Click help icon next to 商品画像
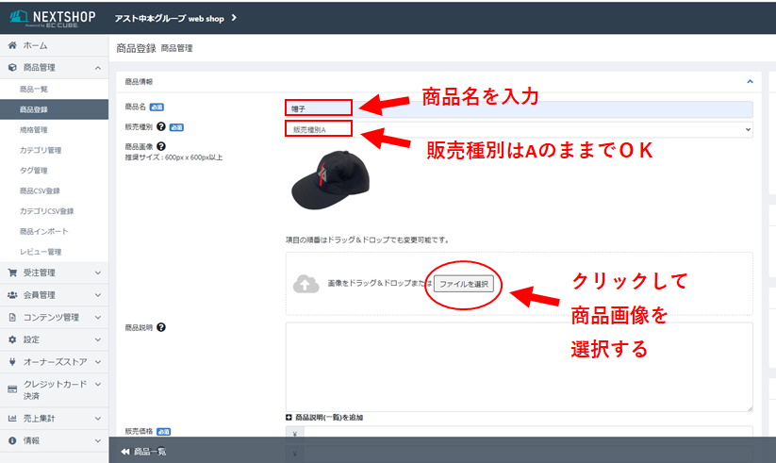 pyautogui.click(x=161, y=146)
